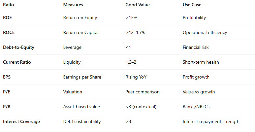Click the Ratio column header

[9, 5]
